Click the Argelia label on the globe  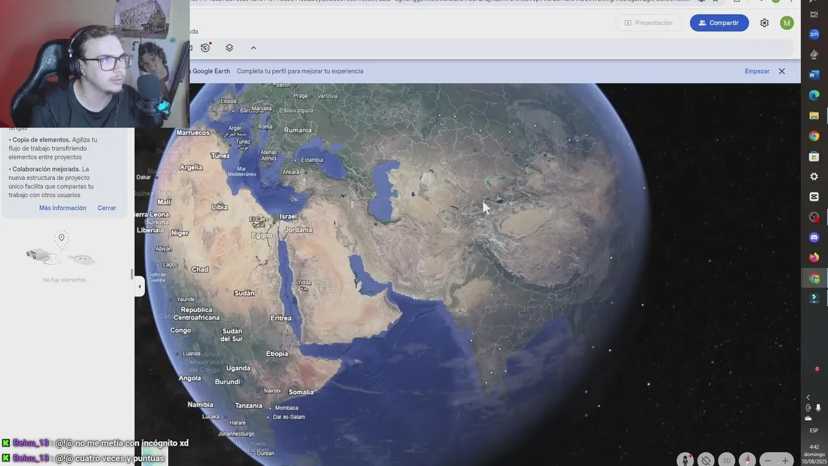point(191,167)
